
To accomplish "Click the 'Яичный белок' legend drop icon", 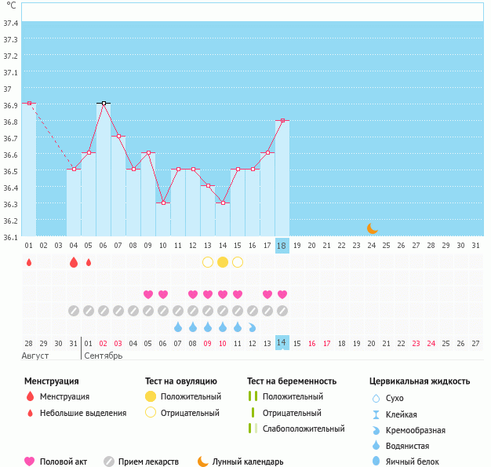I will point(376,462).
